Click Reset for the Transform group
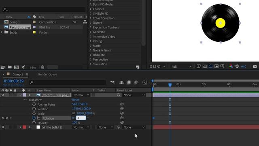Image resolution: width=259 pixels, height=146 pixels. click(76, 100)
